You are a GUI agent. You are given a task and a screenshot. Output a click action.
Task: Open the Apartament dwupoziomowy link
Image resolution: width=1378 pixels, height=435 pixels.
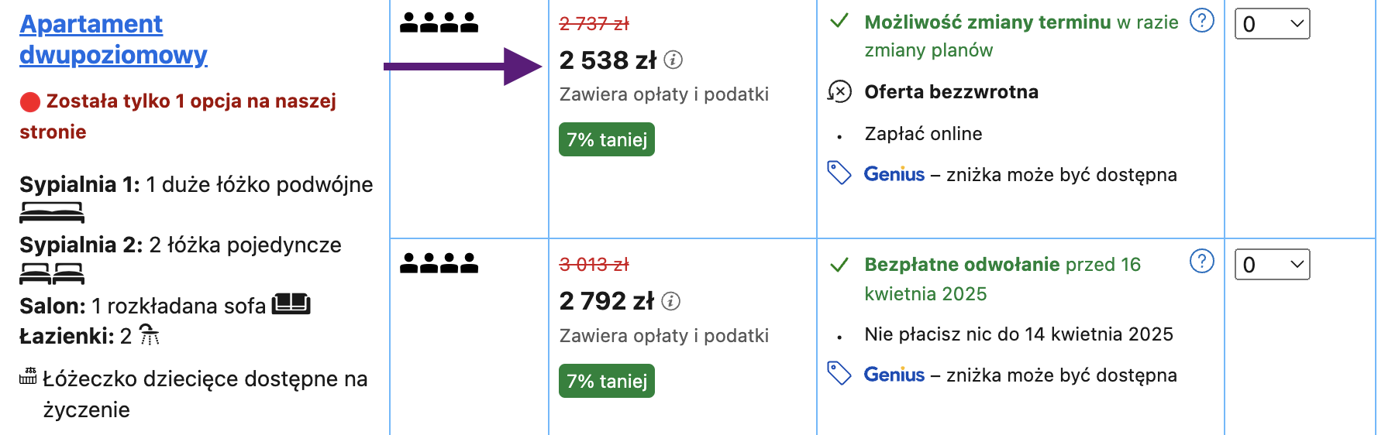pyautogui.click(x=113, y=39)
